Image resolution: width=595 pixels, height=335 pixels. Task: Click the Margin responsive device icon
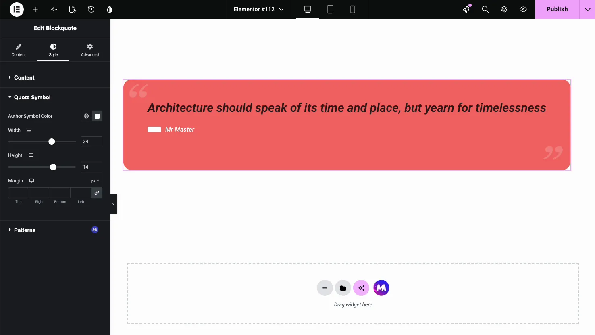(31, 181)
